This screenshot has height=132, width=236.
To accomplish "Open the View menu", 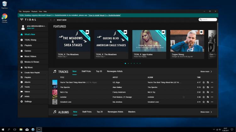I will coord(41,12).
